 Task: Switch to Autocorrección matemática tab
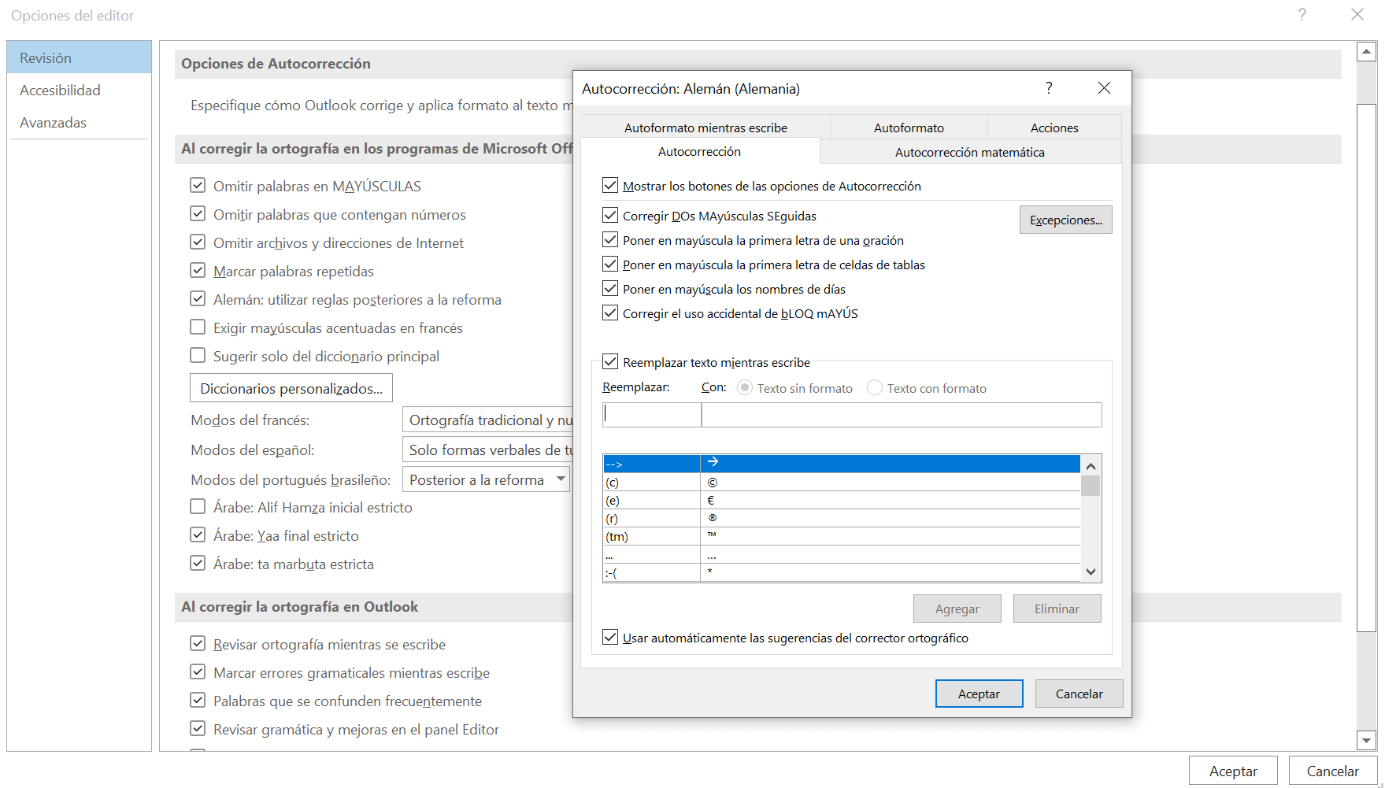point(970,152)
